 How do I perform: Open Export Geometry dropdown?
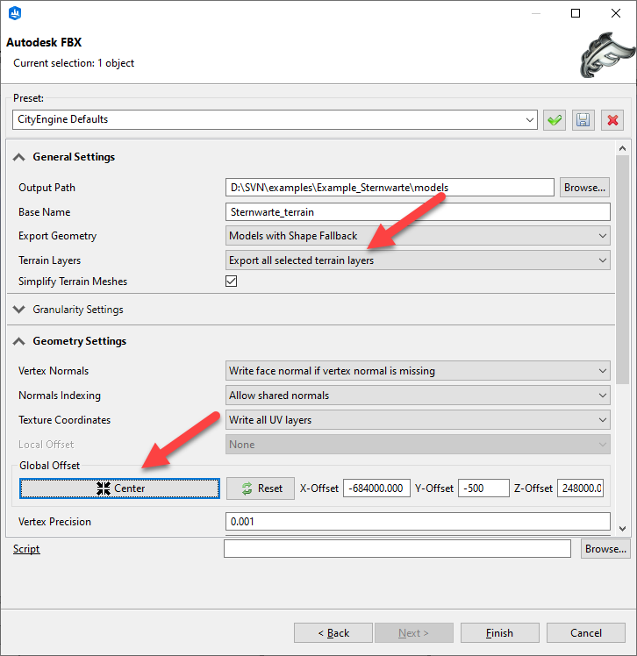(x=418, y=236)
